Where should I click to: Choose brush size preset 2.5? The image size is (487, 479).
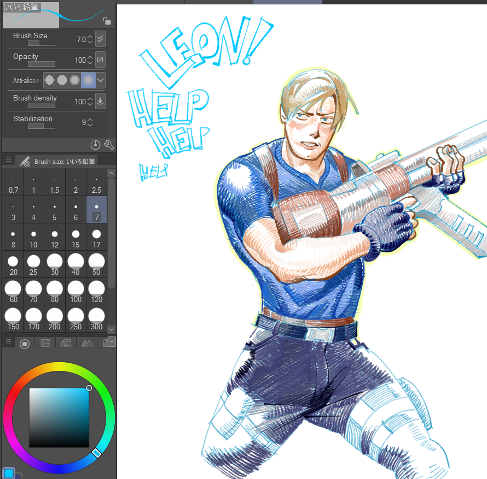point(97,183)
